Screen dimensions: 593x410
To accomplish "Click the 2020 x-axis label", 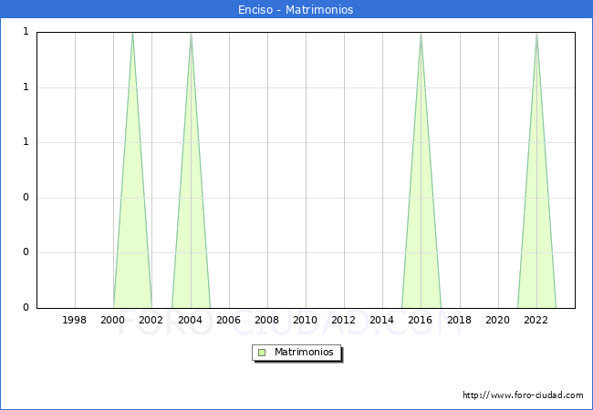I will tap(497, 320).
